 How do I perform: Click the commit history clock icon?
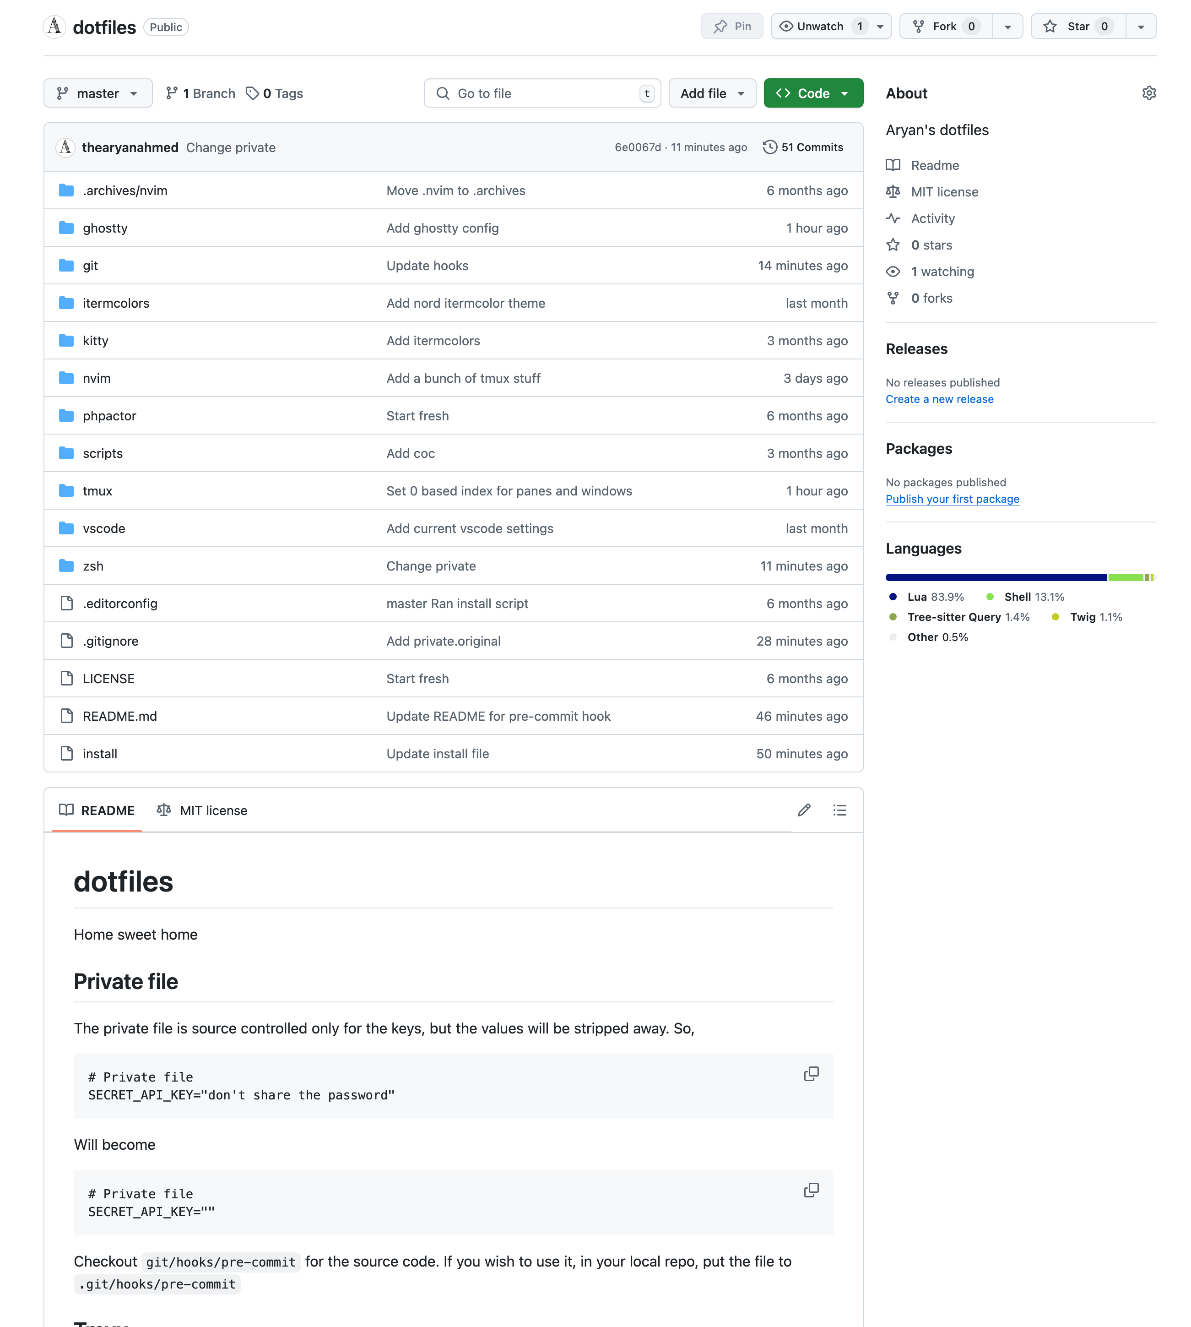pyautogui.click(x=770, y=147)
